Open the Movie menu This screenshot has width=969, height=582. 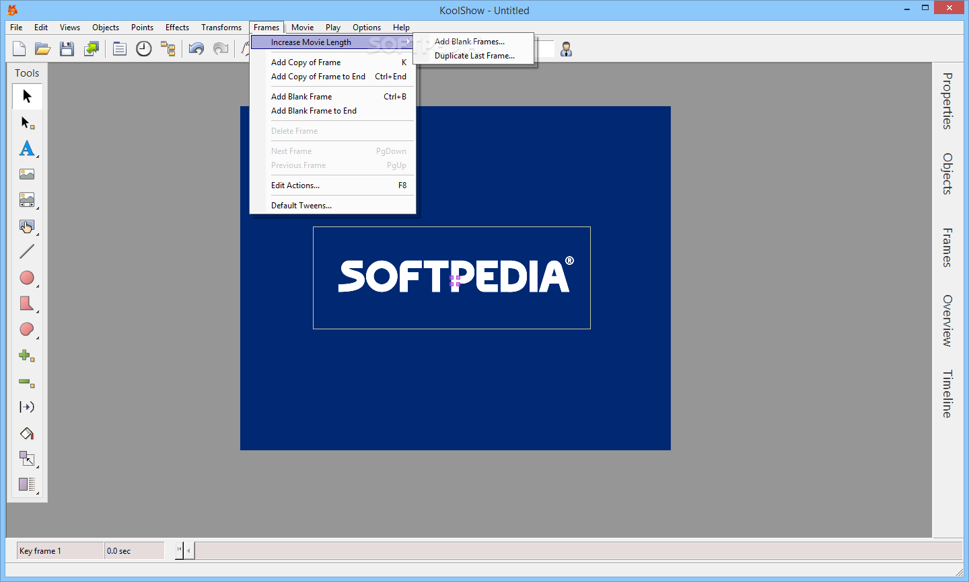302,28
